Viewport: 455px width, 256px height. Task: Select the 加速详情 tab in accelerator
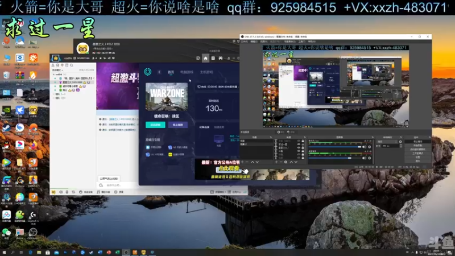click(219, 127)
